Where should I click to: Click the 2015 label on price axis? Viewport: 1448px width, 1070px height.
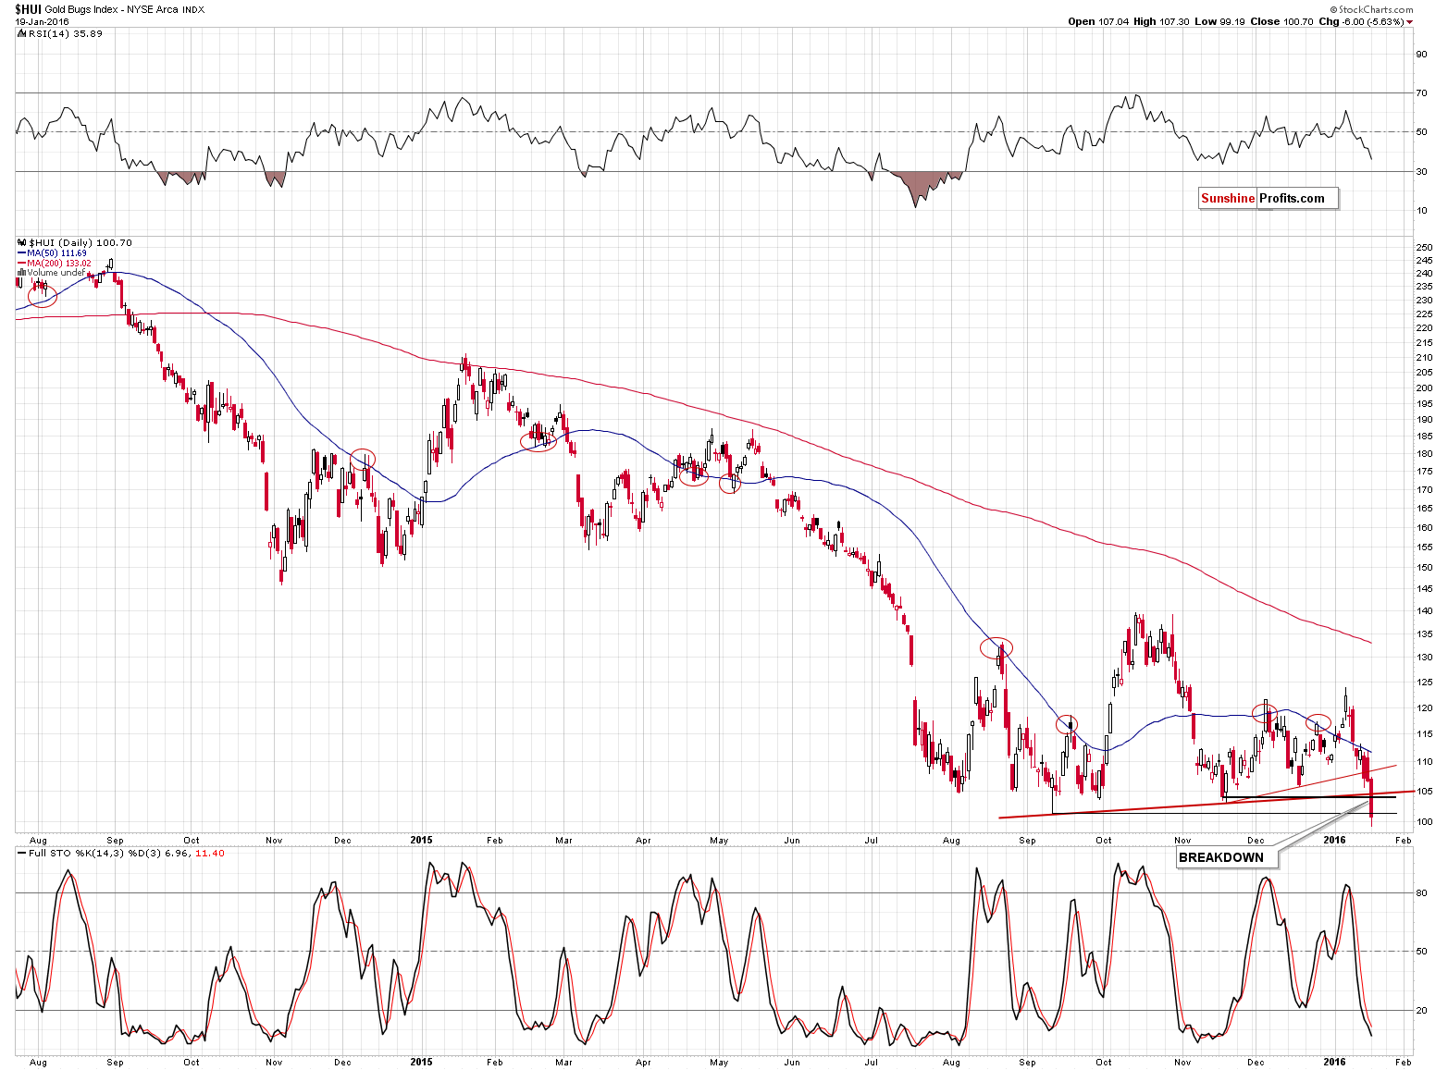[421, 840]
